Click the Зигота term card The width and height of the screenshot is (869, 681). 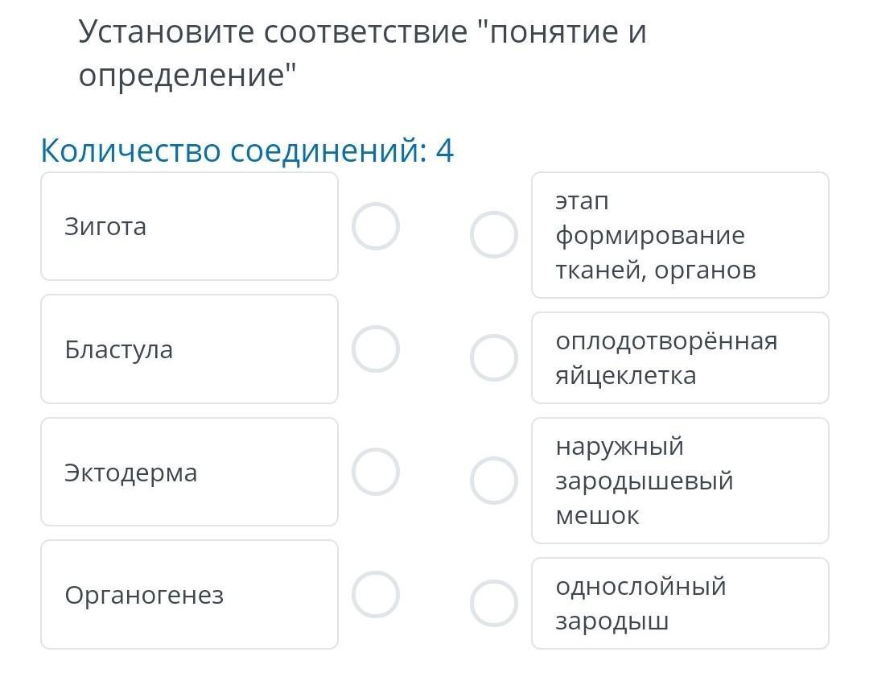189,226
